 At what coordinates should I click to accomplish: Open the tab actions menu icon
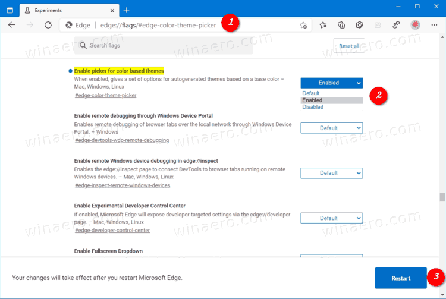[10, 11]
